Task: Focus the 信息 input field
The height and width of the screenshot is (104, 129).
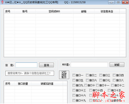Action: (26, 65)
